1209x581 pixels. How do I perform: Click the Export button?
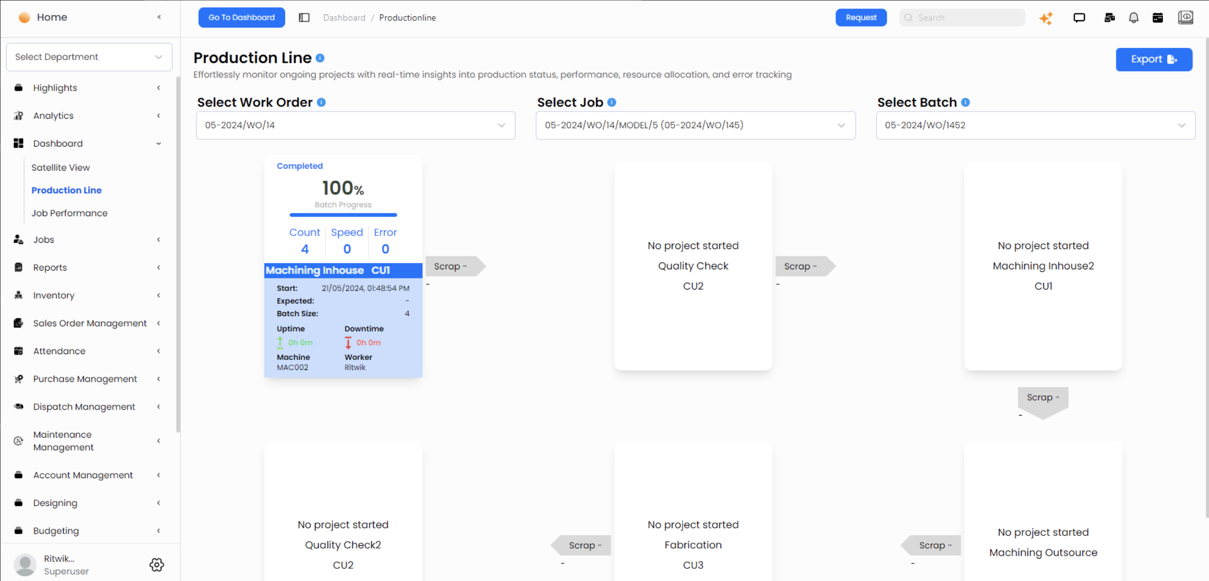1153,60
